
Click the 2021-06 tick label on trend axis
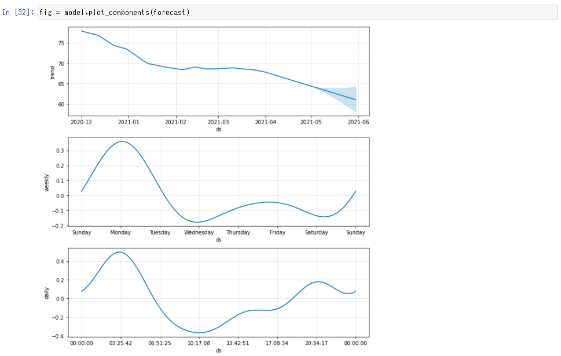(358, 122)
